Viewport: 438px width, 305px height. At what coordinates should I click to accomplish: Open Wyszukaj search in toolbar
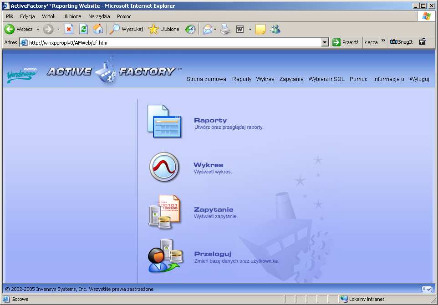click(x=126, y=29)
